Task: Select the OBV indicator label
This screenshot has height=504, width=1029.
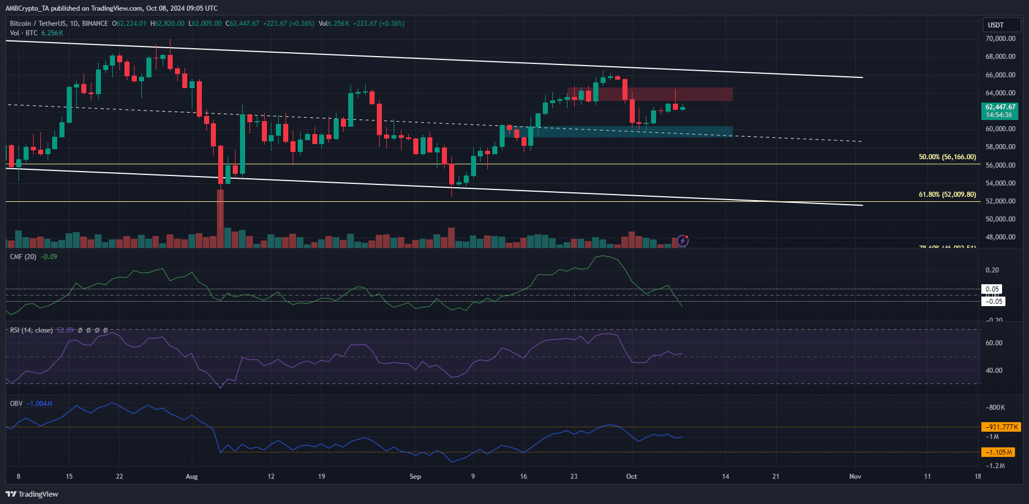Action: point(16,404)
